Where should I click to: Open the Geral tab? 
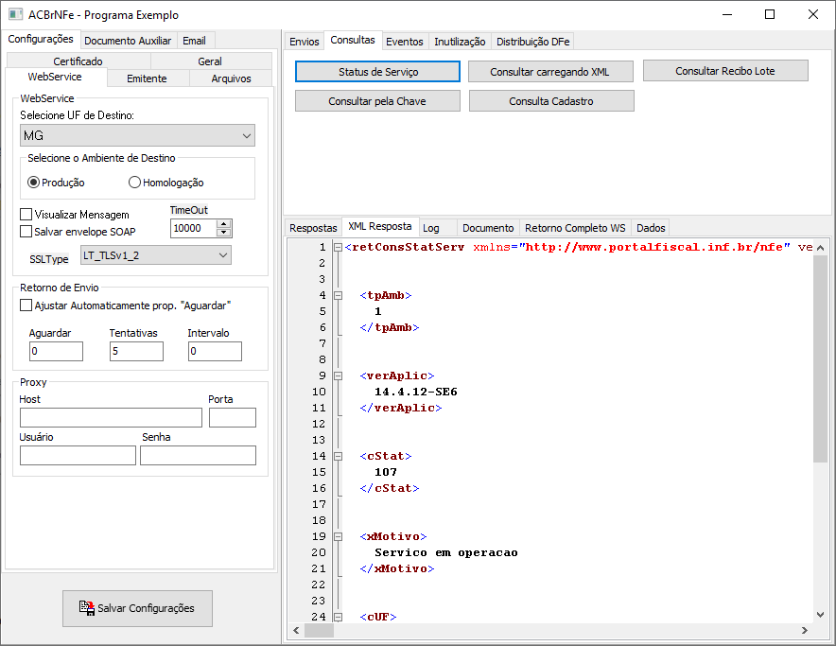point(210,61)
